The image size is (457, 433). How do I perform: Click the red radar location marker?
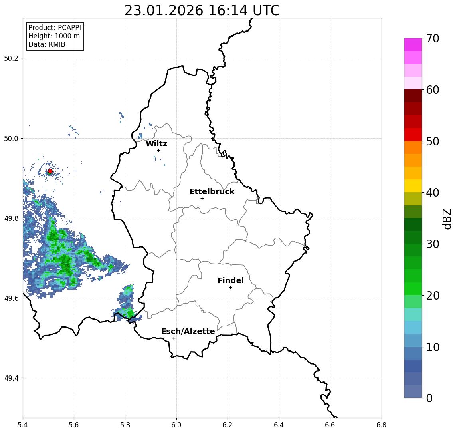point(50,171)
